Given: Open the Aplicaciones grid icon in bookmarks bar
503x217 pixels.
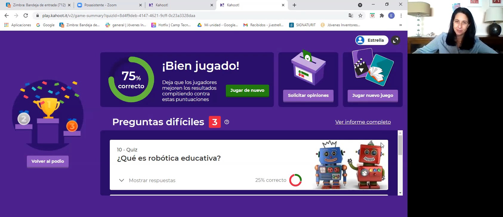Looking at the screenshot, I should point(6,25).
